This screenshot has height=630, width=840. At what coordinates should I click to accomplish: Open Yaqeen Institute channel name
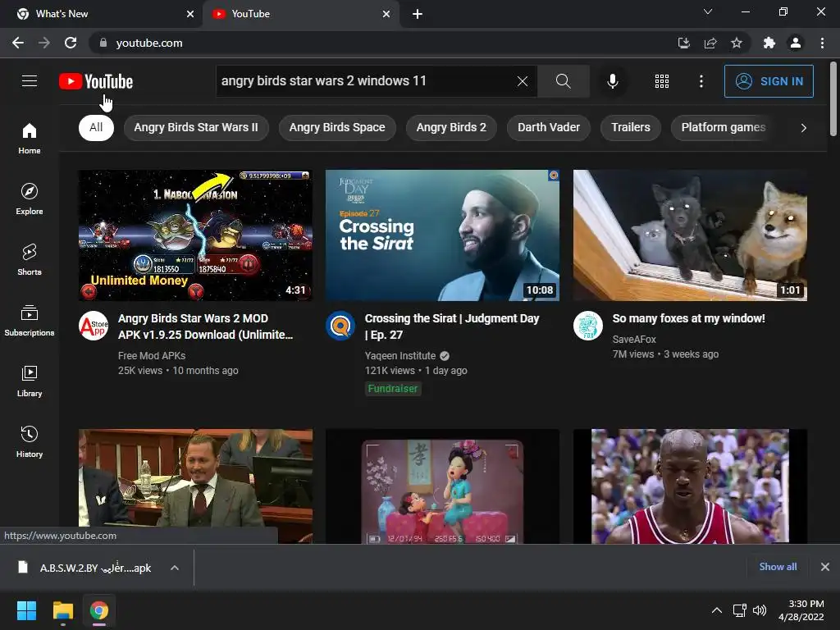pos(400,356)
